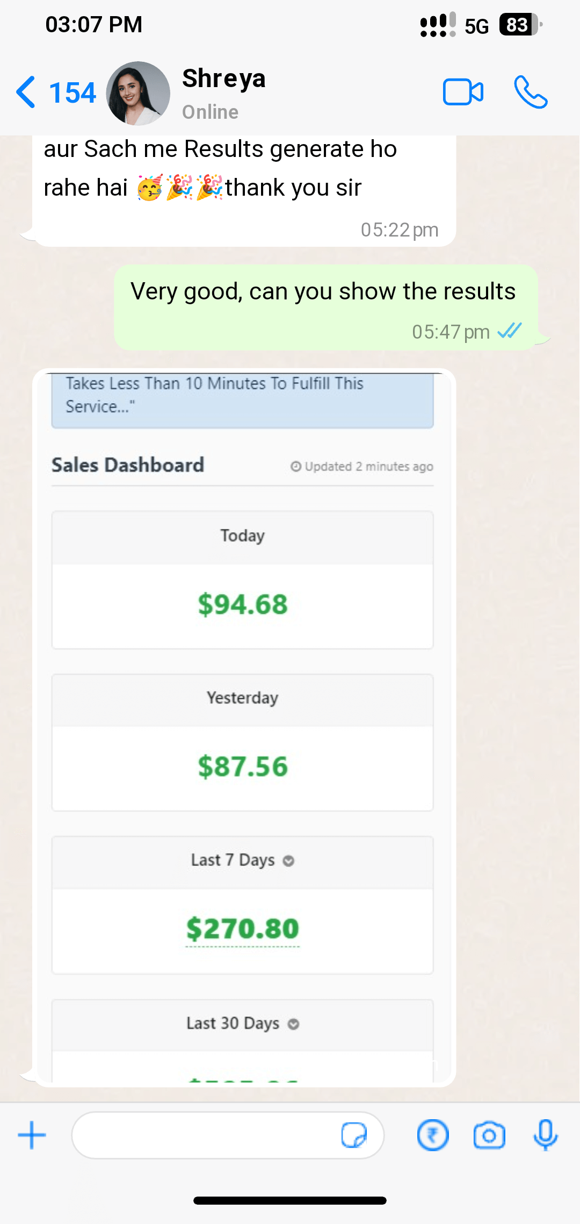Open the plus attachment menu
Viewport: 580px width, 1224px height.
pyautogui.click(x=32, y=1135)
